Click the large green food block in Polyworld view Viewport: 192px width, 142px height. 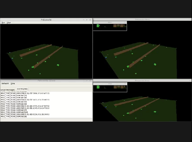click(58, 65)
